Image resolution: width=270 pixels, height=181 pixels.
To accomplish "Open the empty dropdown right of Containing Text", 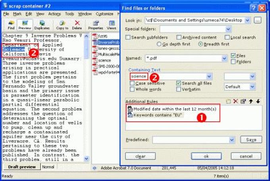I will [252, 76].
